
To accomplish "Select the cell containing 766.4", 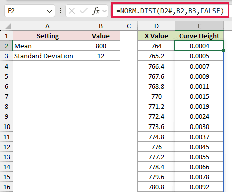I will point(156,66).
